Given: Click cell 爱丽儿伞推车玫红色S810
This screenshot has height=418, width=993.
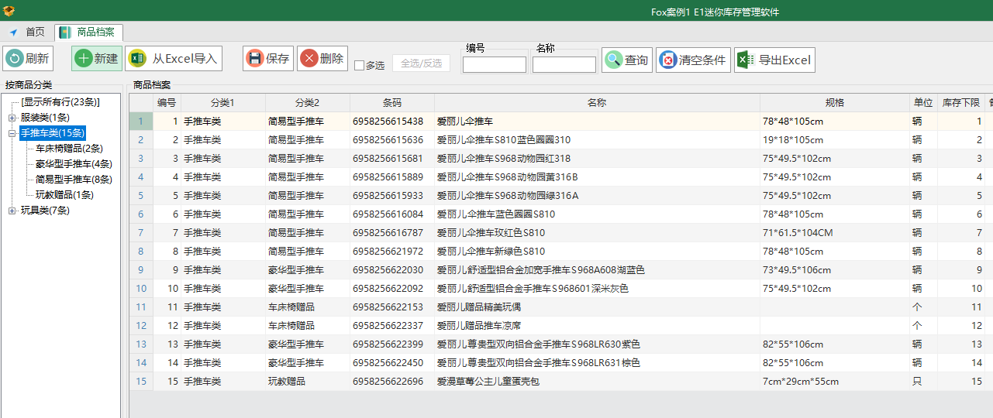Looking at the screenshot, I should (x=597, y=233).
